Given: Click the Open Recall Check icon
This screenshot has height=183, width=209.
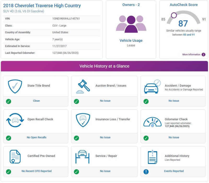Looking at the screenshot, I should tap(15, 120).
